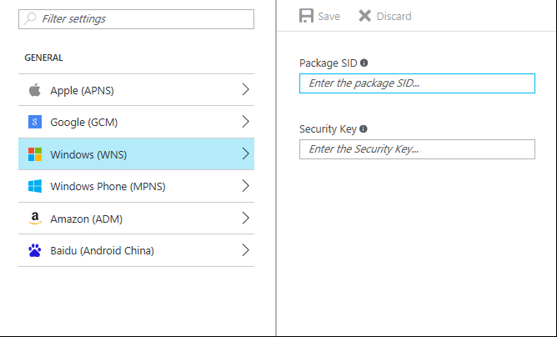The width and height of the screenshot is (557, 337).
Task: Click the Package SID info icon
Action: (364, 63)
